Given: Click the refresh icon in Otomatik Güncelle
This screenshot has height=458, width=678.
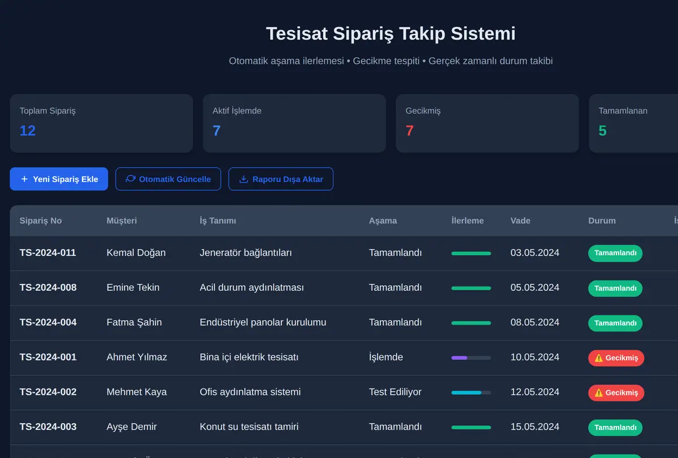Looking at the screenshot, I should point(131,179).
